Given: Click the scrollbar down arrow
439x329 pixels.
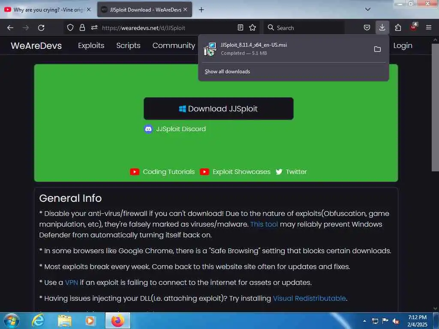Looking at the screenshot, I should 435,308.
